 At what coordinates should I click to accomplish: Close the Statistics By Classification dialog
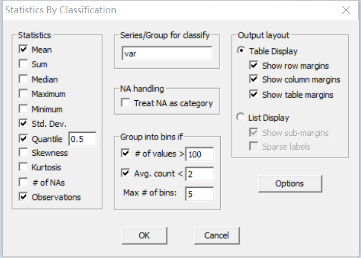[346, 10]
